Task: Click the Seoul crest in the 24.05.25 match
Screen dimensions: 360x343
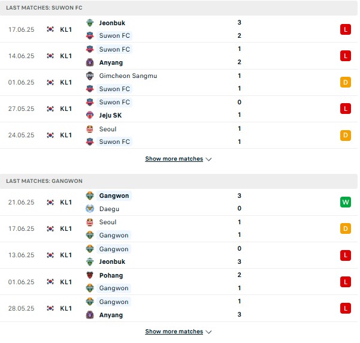Action: pos(90,129)
